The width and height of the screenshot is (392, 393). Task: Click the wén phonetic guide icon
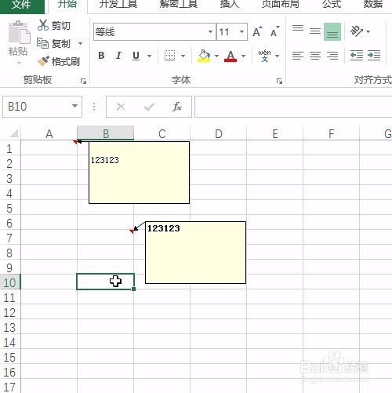coord(264,56)
